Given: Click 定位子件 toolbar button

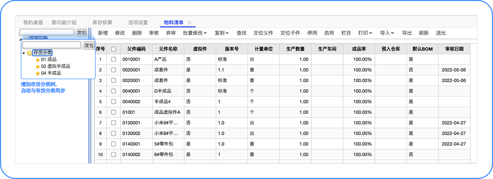Looking at the screenshot, I should pos(290,33).
